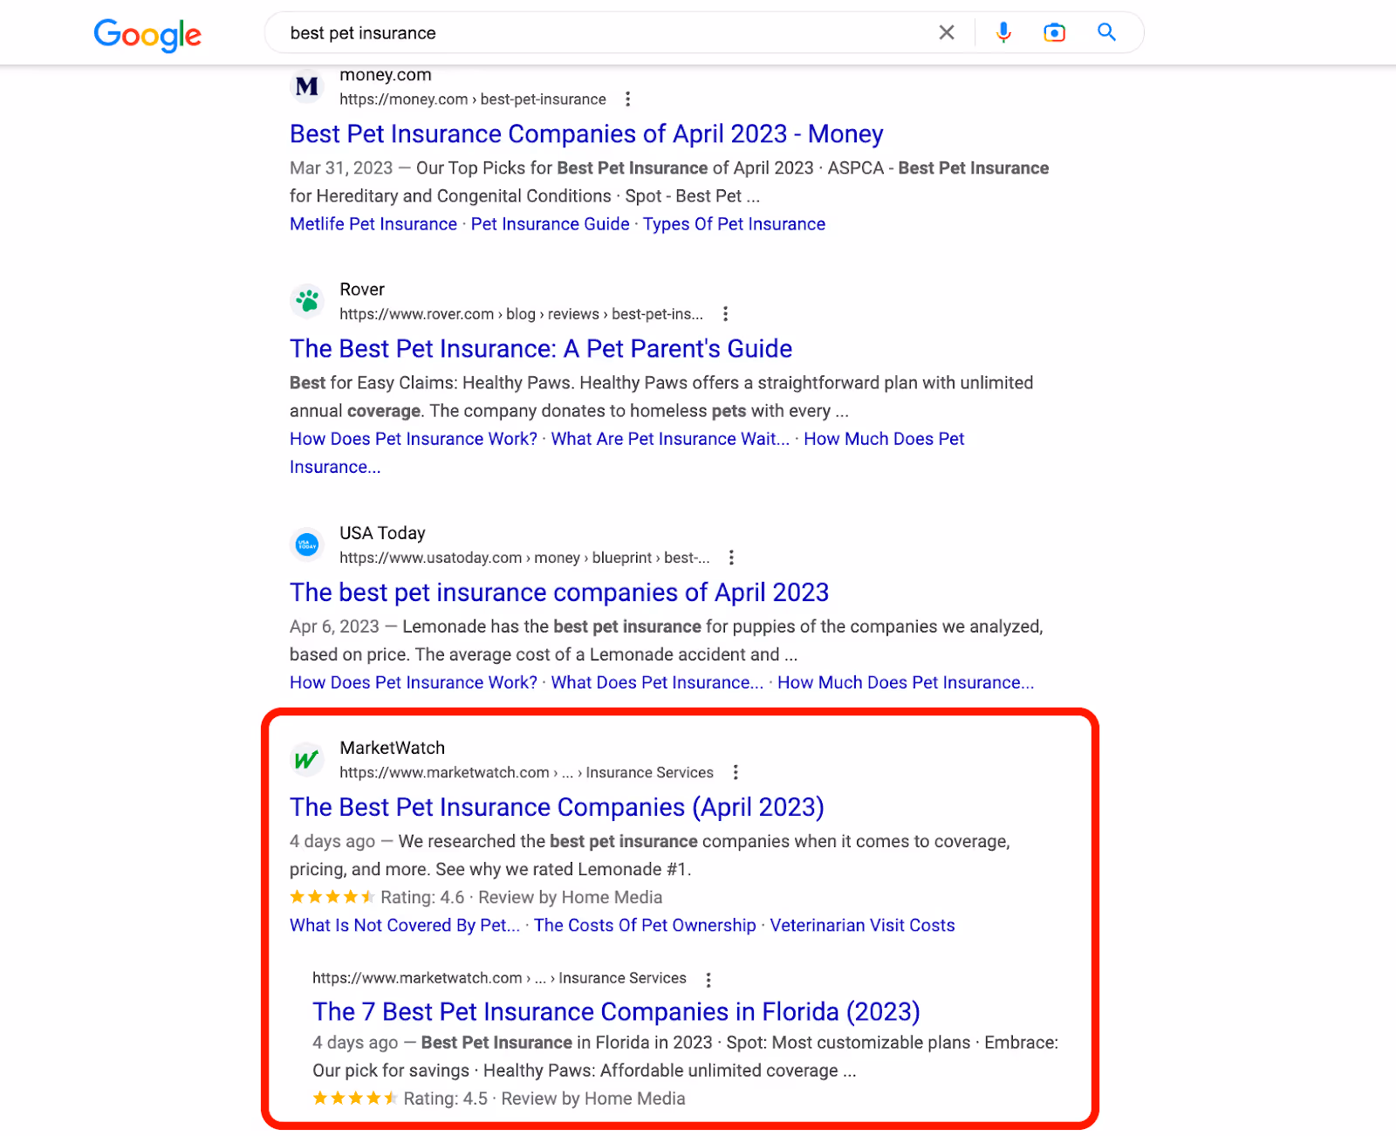Screen dimensions: 1396x1136
Task: Click the Rover paw favicon
Action: pyautogui.click(x=307, y=301)
